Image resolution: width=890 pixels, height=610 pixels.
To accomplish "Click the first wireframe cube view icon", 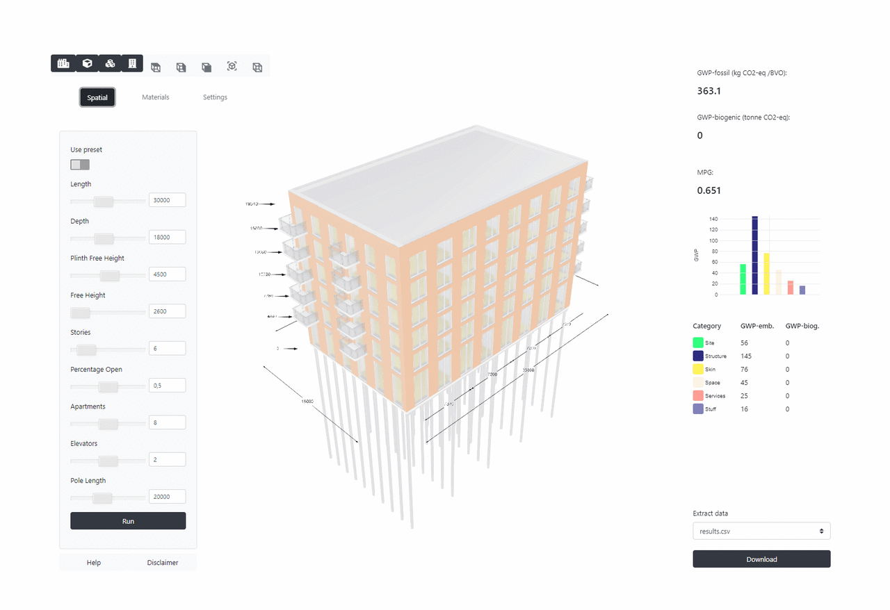I will coord(156,67).
